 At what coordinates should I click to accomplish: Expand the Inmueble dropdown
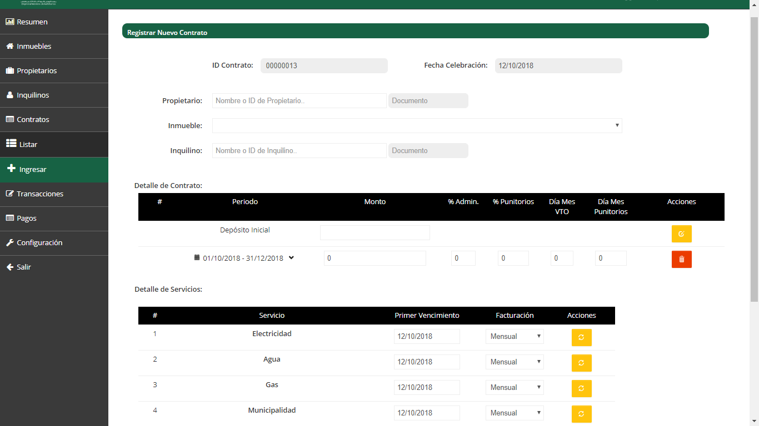417,126
